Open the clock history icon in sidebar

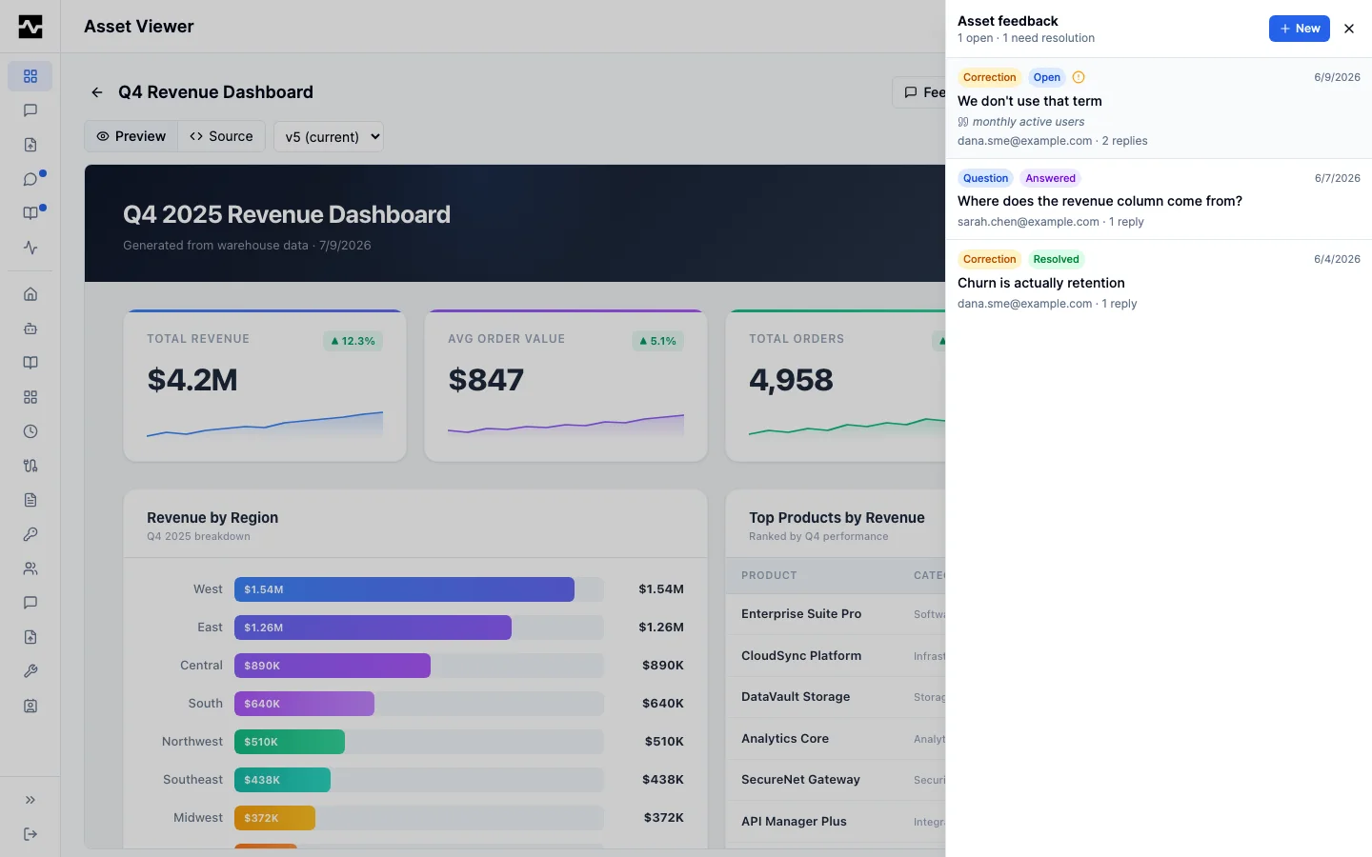click(30, 431)
